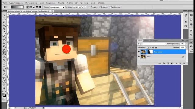Toggle lock all padlock icon
The height and width of the screenshot is (109, 195).
point(156,48)
